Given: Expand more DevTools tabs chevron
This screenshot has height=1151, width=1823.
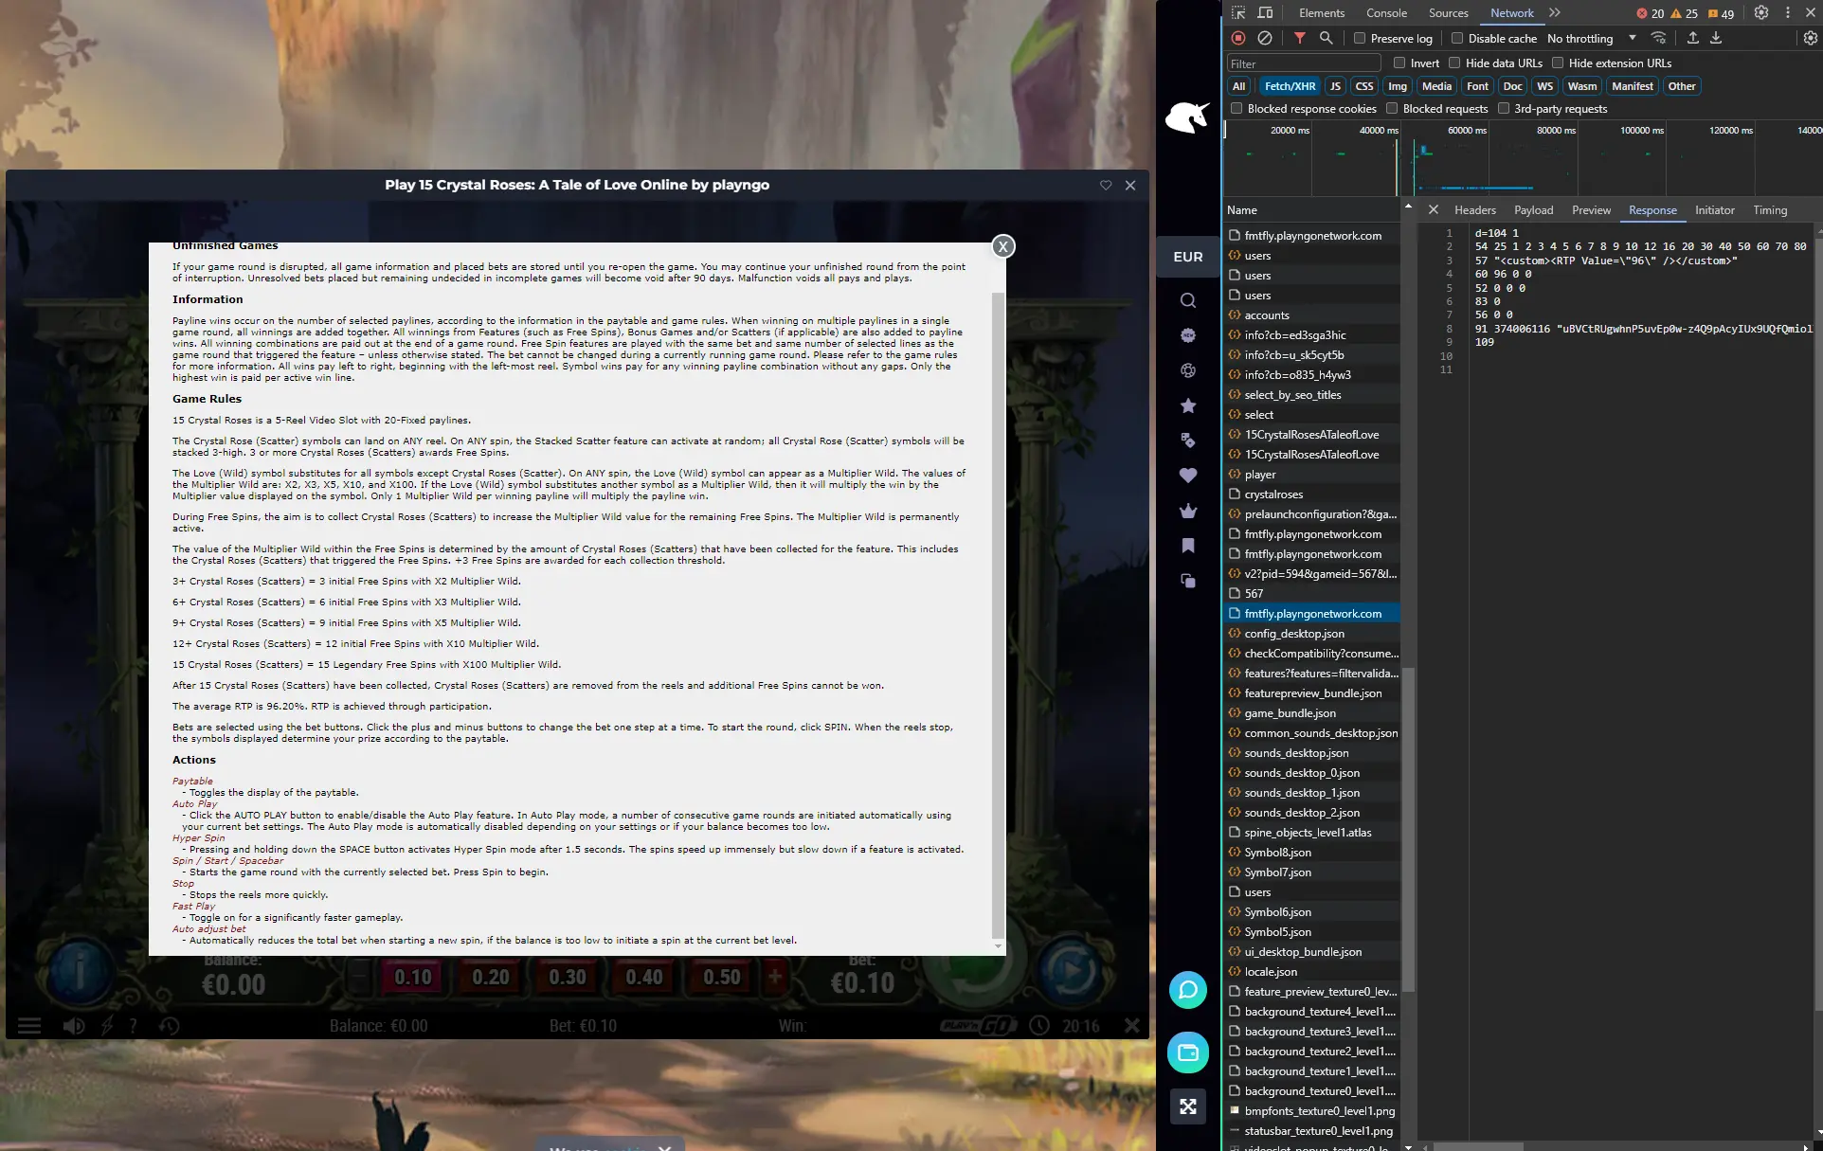Looking at the screenshot, I should tap(1555, 12).
